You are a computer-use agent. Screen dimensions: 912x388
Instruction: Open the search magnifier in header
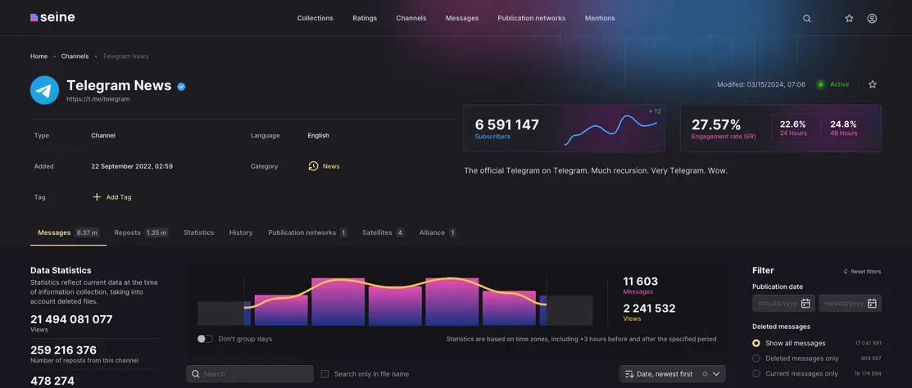point(807,19)
